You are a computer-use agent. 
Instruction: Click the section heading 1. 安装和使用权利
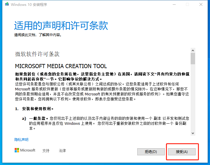(x=34, y=109)
